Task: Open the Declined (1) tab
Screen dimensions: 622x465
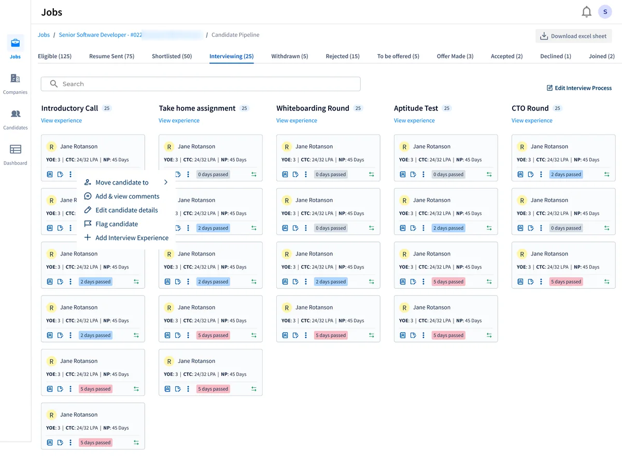Action: [556, 56]
